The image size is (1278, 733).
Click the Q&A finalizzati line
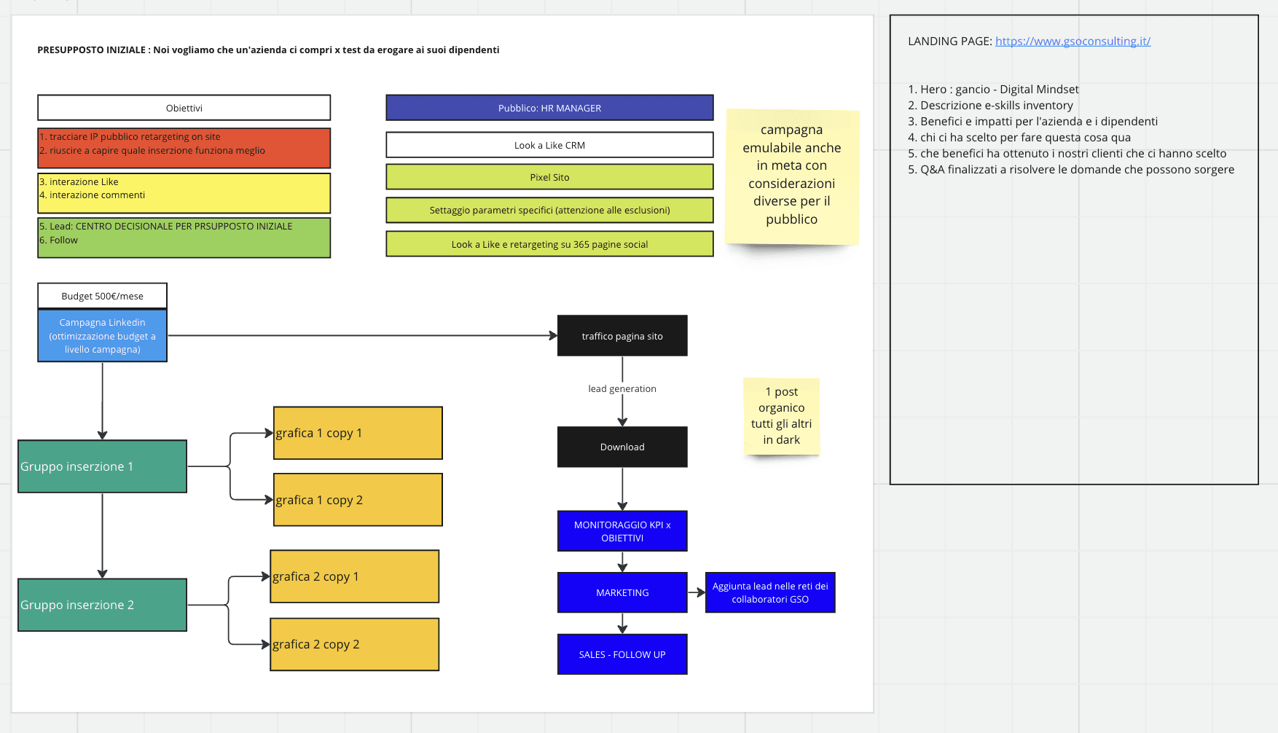[x=1071, y=169]
